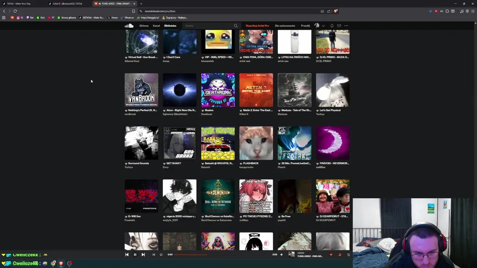The width and height of the screenshot is (477, 268).
Task: Open the YUNG ADISZ now-playing title
Action: click(x=310, y=256)
